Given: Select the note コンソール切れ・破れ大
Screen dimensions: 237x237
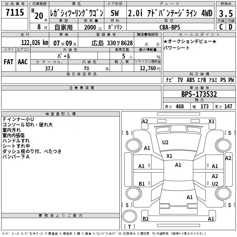Looking at the screenshot, I should click(x=28, y=125).
